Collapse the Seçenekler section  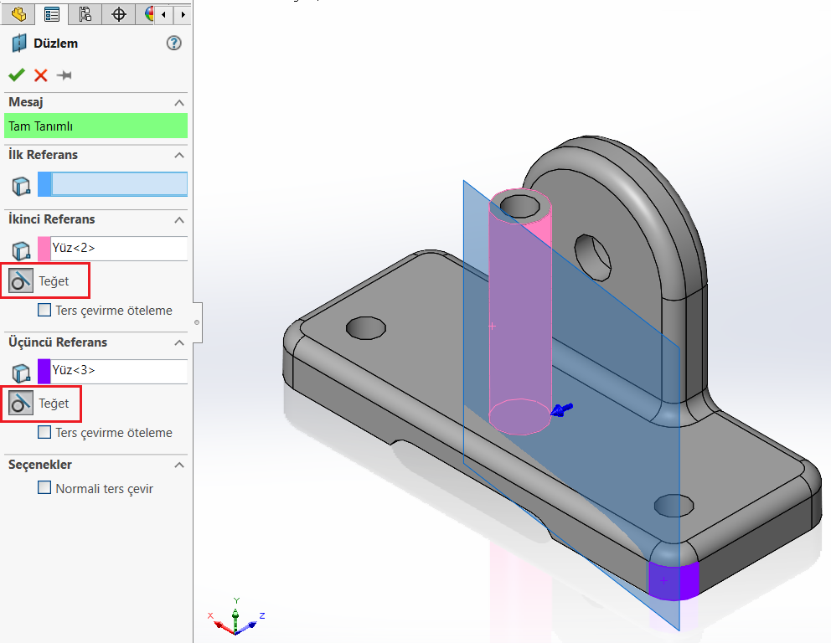(x=178, y=465)
